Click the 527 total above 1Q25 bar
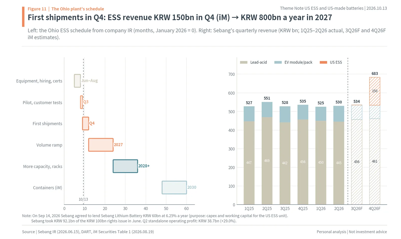Viewport: 401px width, 239px height. 249,103
